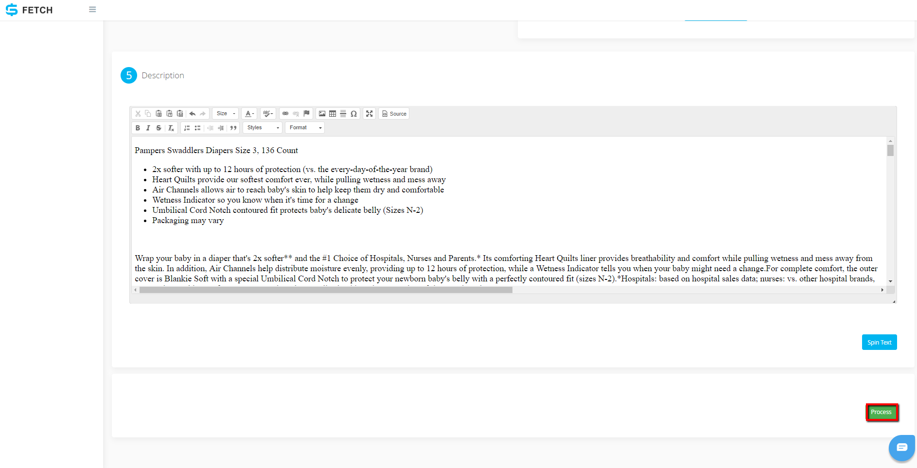Click the green Process button
The image size is (917, 468).
point(881,412)
